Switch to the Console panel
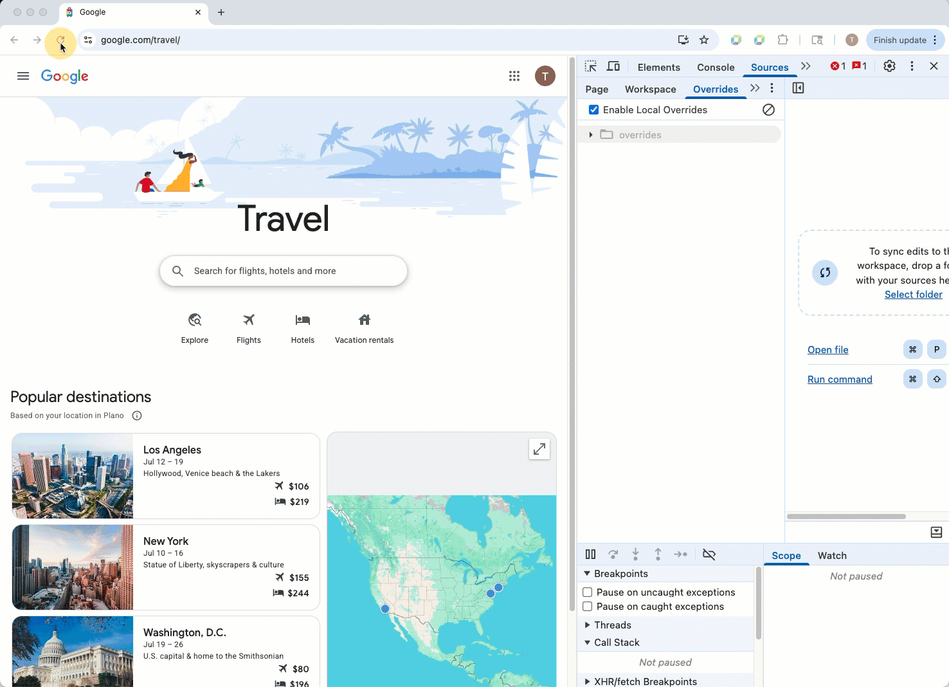The image size is (949, 687). click(x=716, y=67)
